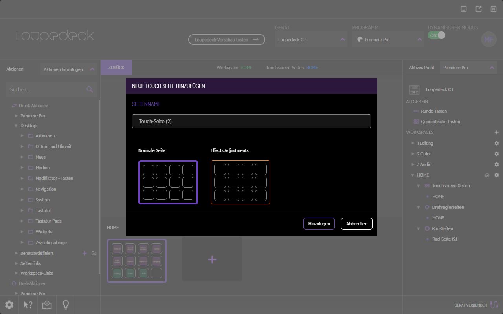This screenshot has height=314, width=503.
Task: Click the Touchscreen-Seiten HOME link
Action: pos(312,68)
